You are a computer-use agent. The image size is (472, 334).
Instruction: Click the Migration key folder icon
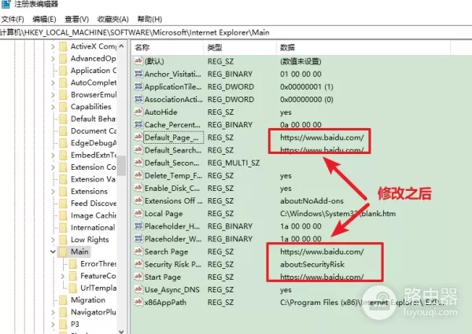click(62, 300)
